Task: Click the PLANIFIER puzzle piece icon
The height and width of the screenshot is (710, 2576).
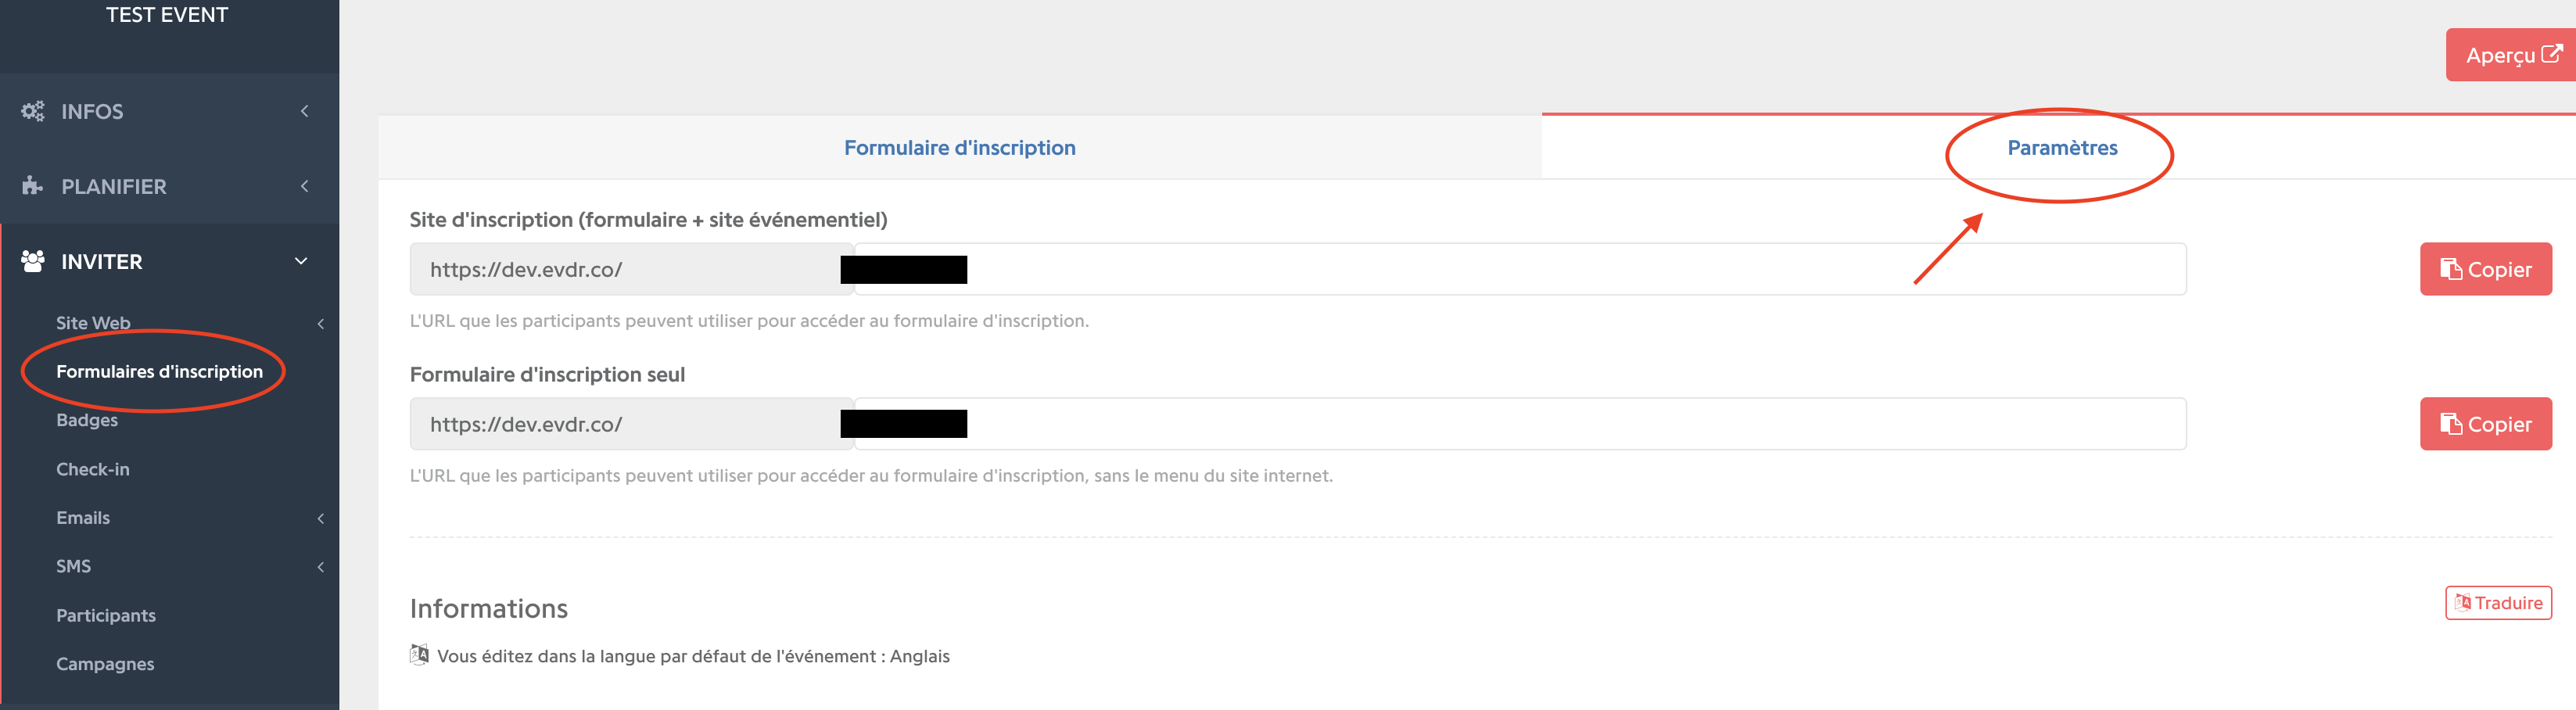Action: tap(33, 186)
